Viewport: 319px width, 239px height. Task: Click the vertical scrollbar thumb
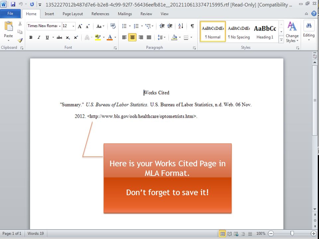click(x=315, y=101)
